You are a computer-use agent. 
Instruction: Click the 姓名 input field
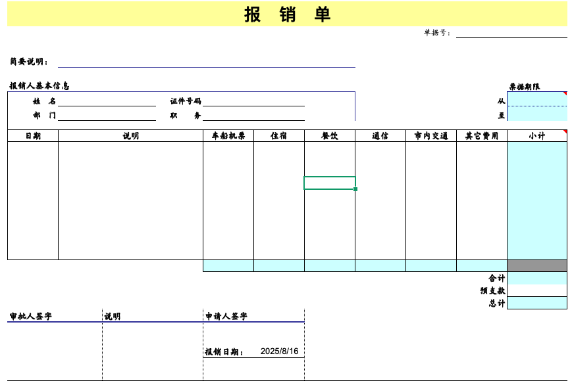[107, 101]
